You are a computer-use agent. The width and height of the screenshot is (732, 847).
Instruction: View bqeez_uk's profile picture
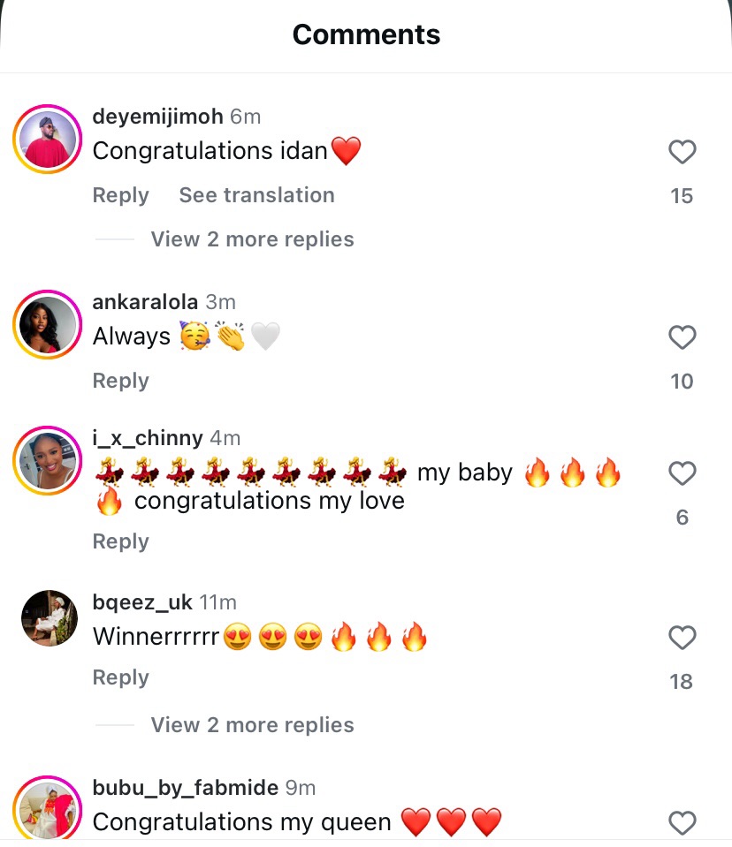[50, 618]
